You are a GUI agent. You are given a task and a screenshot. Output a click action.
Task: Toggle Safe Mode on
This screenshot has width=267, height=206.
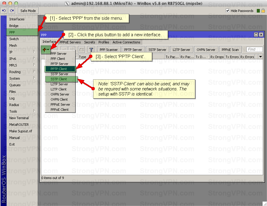pyautogui.click(x=28, y=11)
